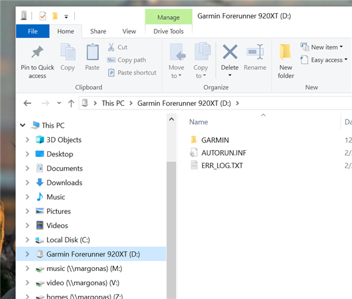Viewport: 352px width, 299px height.
Task: Expand the Desktop tree node
Action: 27,154
